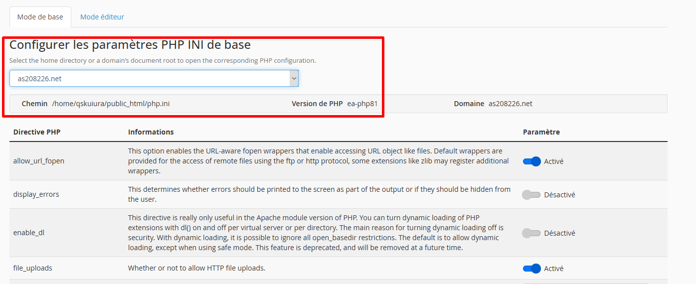Open the as208226.net domain dropdown
The width and height of the screenshot is (696, 284).
click(x=154, y=78)
